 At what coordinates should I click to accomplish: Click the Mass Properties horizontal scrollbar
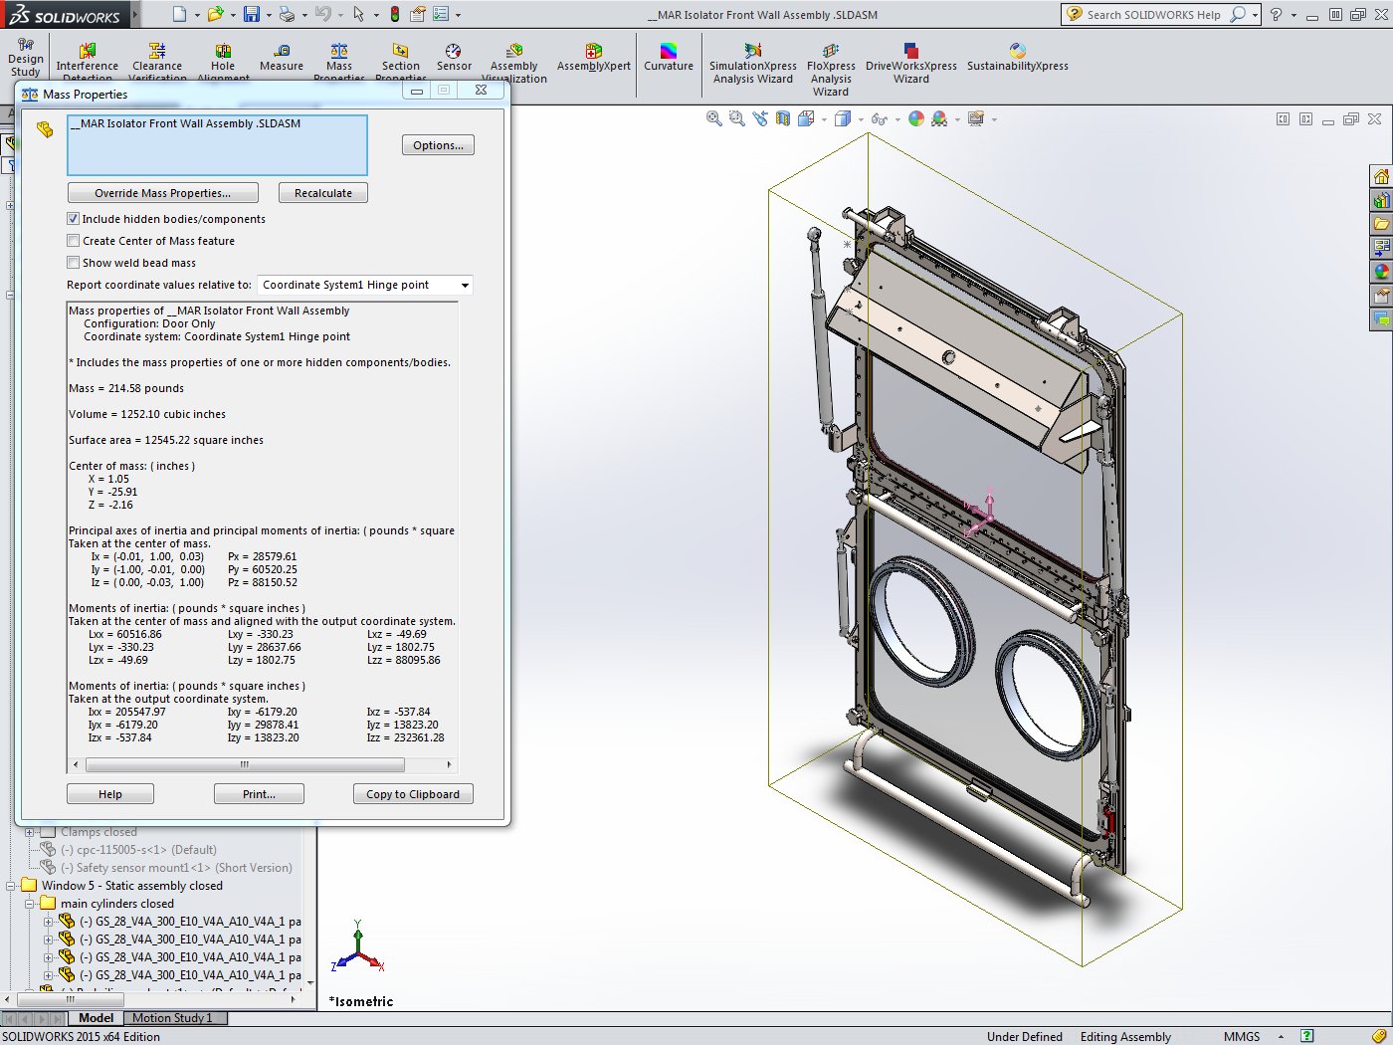coord(245,765)
